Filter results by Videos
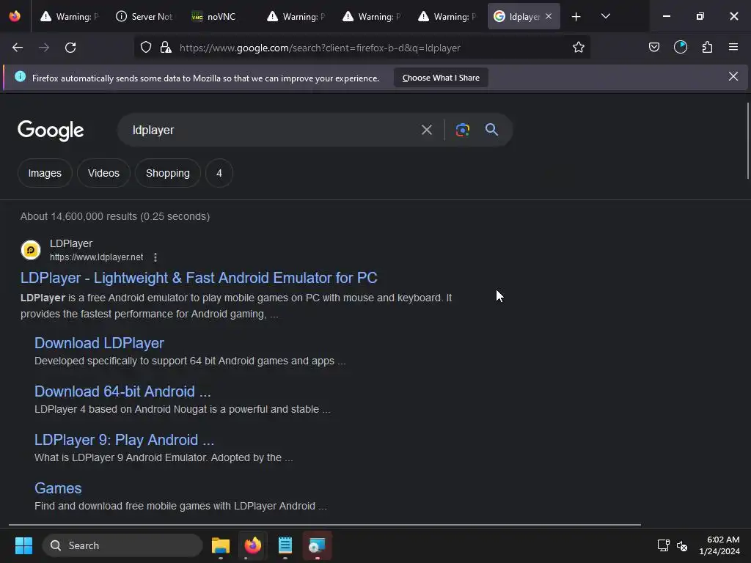Screen dimensions: 751x563 [104, 173]
